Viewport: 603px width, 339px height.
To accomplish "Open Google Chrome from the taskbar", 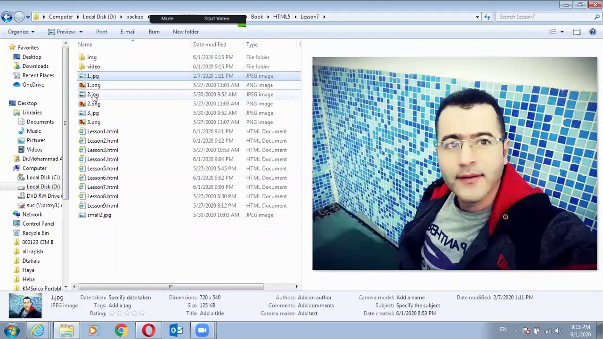I will click(121, 331).
